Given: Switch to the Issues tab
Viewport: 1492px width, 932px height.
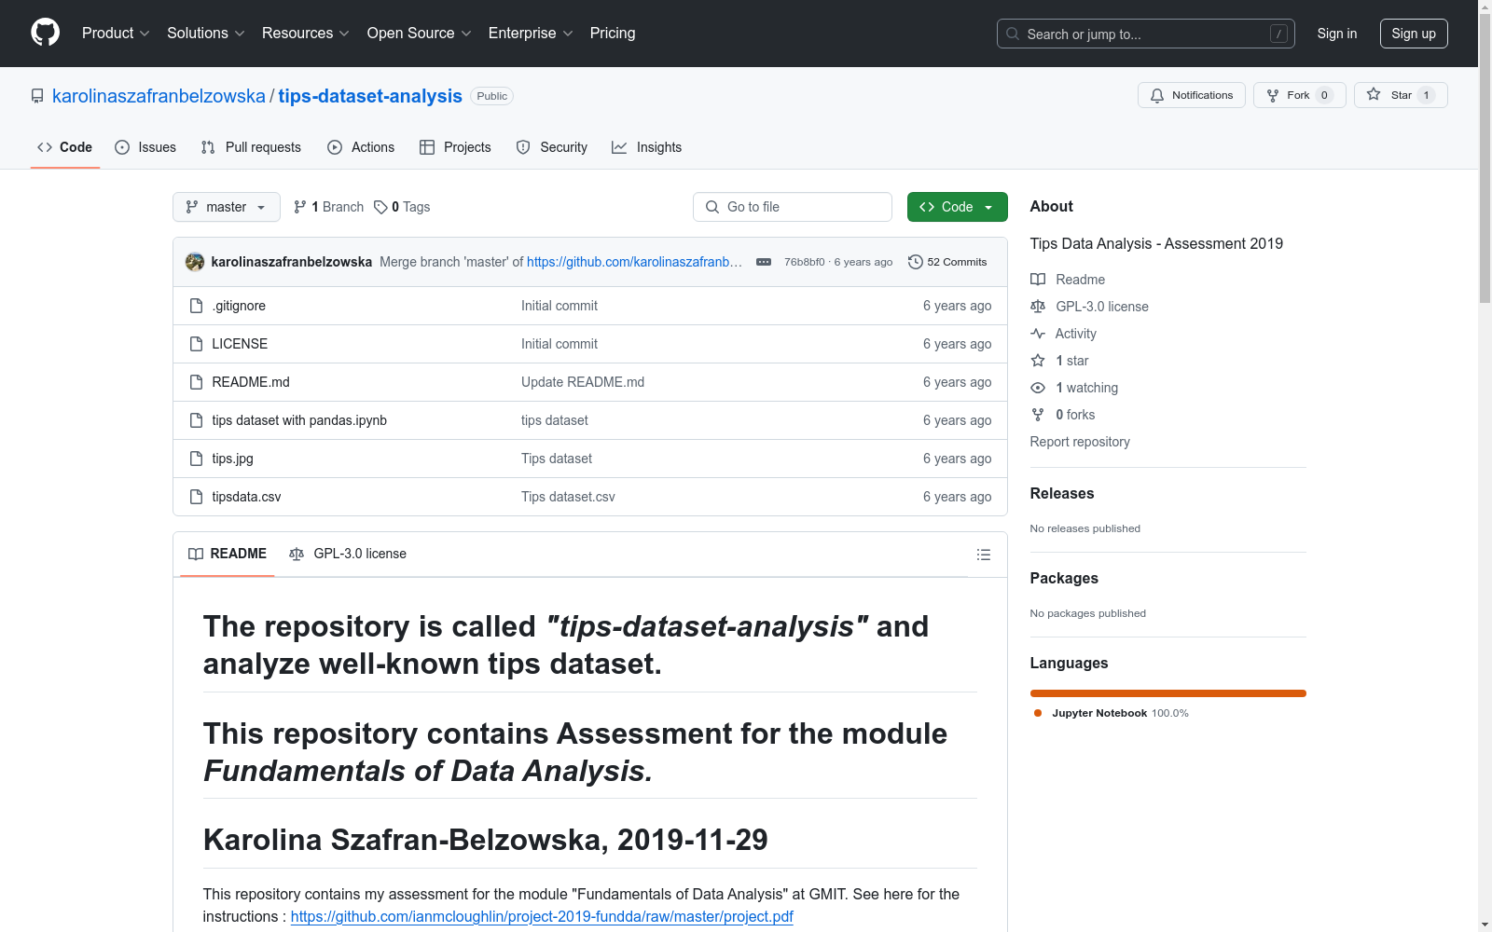Looking at the screenshot, I should [145, 147].
